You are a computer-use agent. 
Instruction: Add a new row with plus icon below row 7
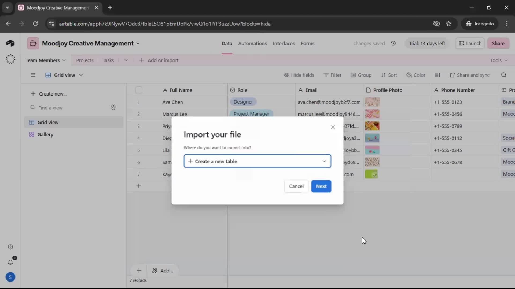[x=139, y=186]
